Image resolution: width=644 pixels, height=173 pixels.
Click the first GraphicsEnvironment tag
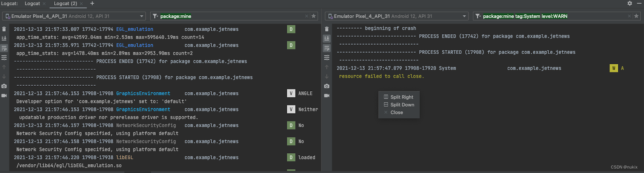pyautogui.click(x=143, y=93)
